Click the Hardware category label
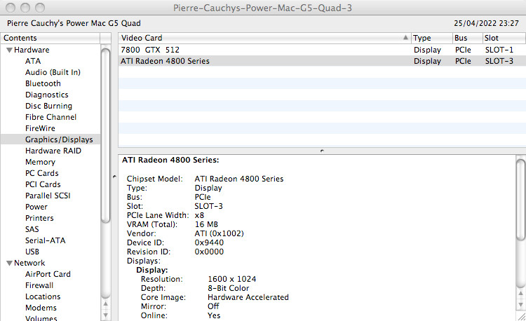 32,50
